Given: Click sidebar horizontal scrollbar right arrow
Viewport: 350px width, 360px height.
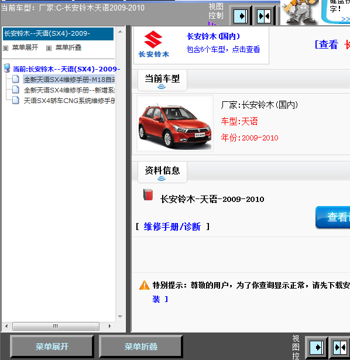Looking at the screenshot, I should pyautogui.click(x=109, y=326).
